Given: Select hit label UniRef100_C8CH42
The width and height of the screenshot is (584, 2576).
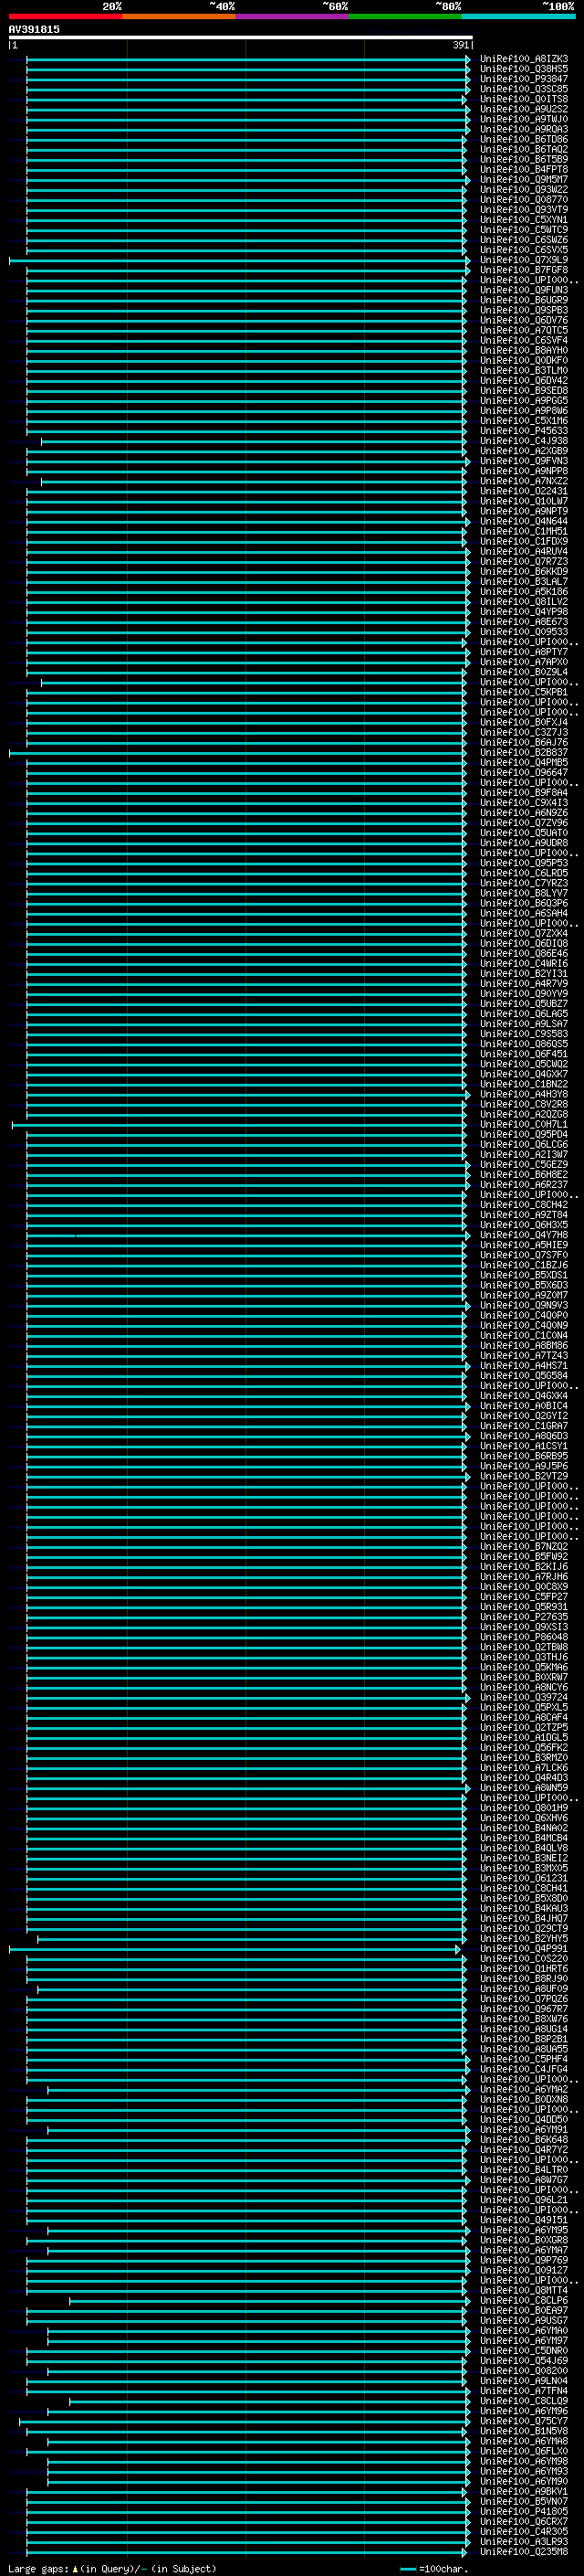Looking at the screenshot, I should [x=524, y=1205].
